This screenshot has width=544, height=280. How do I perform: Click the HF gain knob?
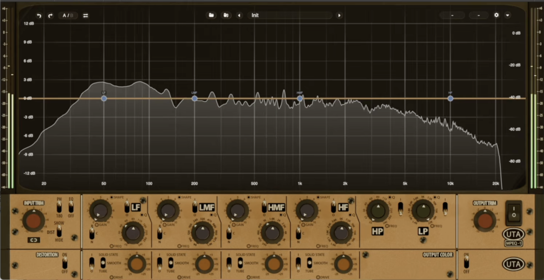[x=307, y=210]
